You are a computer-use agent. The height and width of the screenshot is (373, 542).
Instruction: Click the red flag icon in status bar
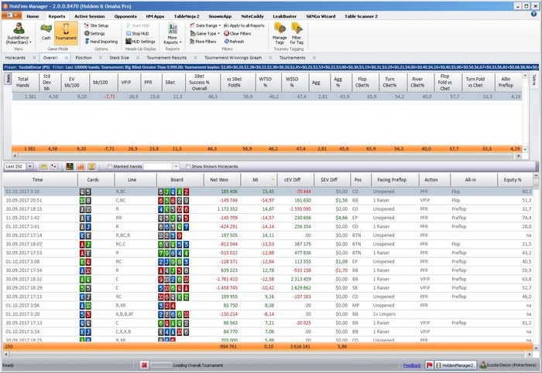pyautogui.click(x=429, y=365)
